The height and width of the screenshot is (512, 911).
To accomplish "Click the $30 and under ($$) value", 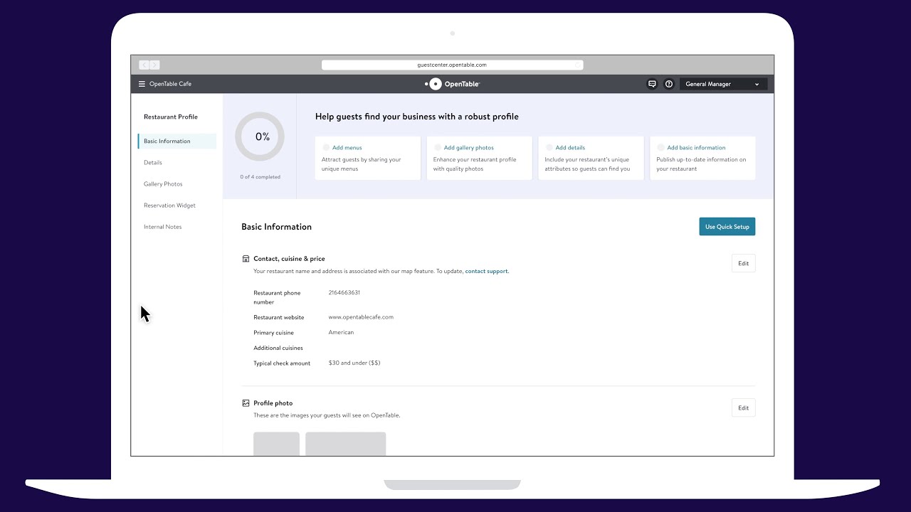I will 354,363.
